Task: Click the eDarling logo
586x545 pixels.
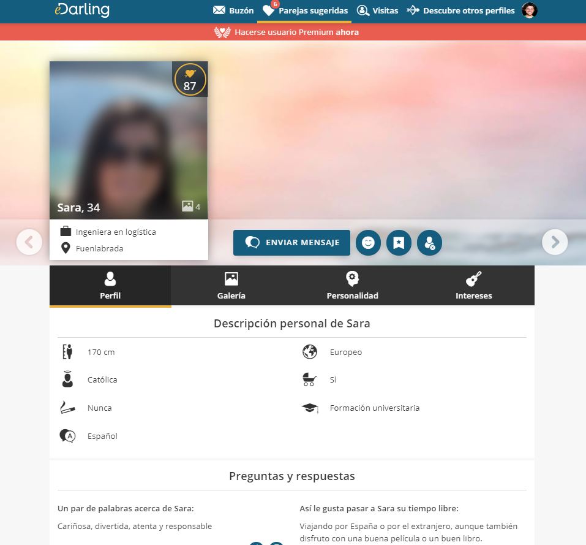Action: pyautogui.click(x=82, y=10)
